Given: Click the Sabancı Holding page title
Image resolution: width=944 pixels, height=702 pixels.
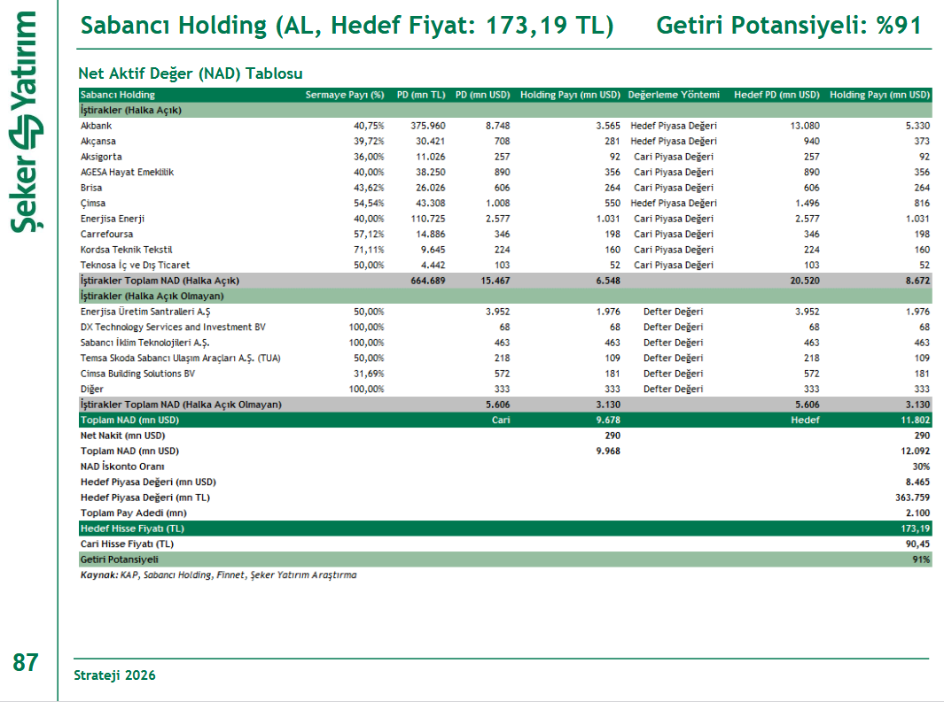Looking at the screenshot, I should click(x=347, y=26).
